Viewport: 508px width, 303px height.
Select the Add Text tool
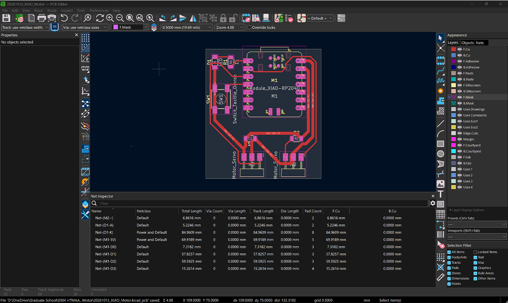441,194
